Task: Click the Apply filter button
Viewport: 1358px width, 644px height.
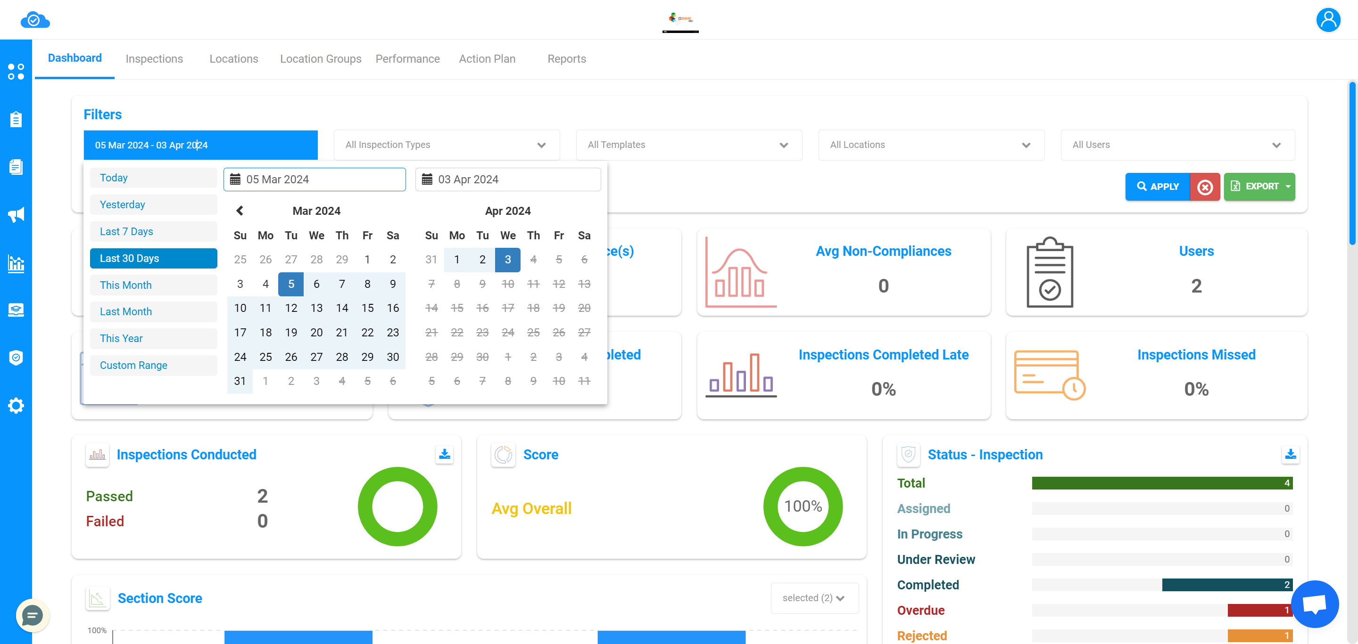Action: [1157, 186]
